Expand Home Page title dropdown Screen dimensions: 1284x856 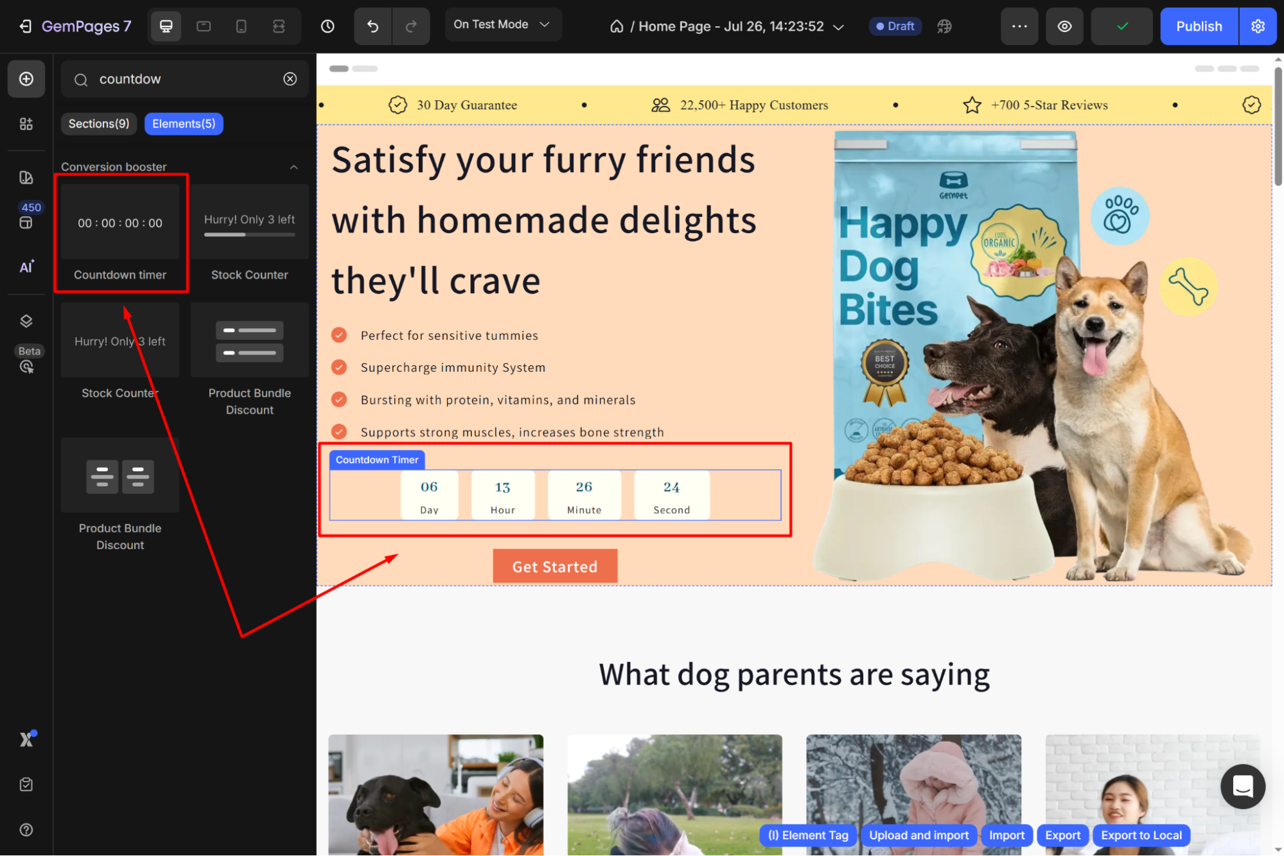click(838, 27)
